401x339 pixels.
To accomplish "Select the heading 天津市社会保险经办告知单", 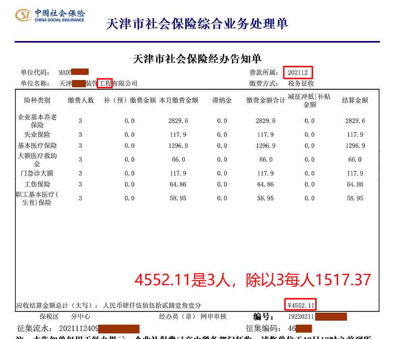I will pos(197,59).
